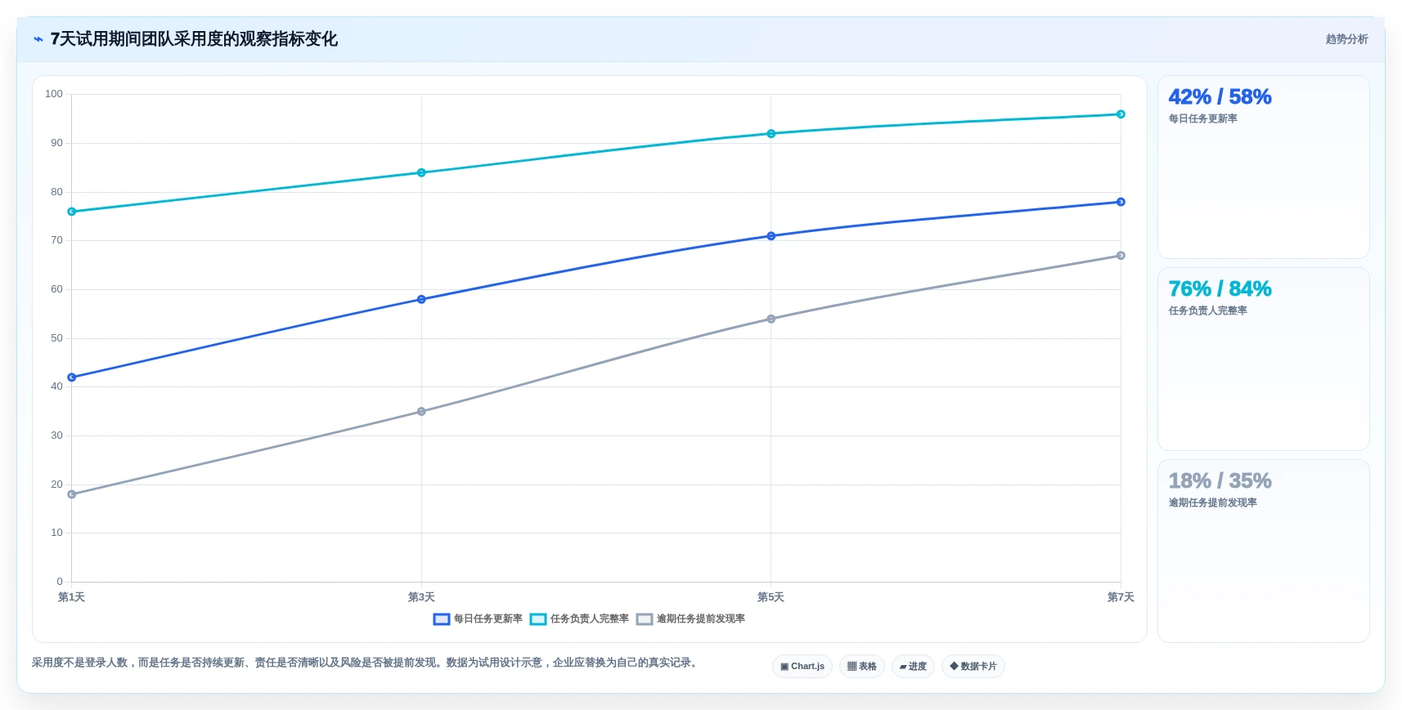1402x710 pixels.
Task: Click the cyan data point at 第1天 (76)
Action: pos(72,212)
